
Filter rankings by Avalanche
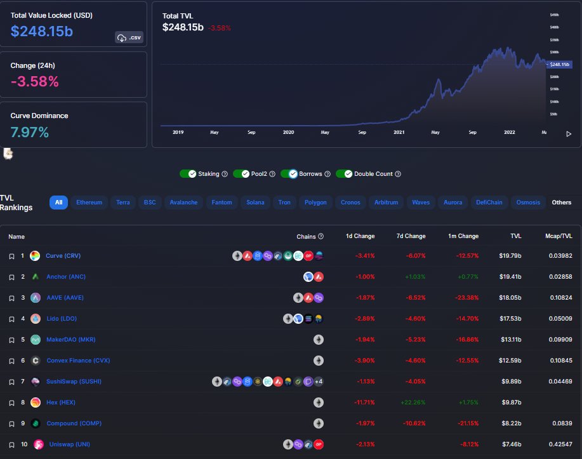tap(183, 203)
